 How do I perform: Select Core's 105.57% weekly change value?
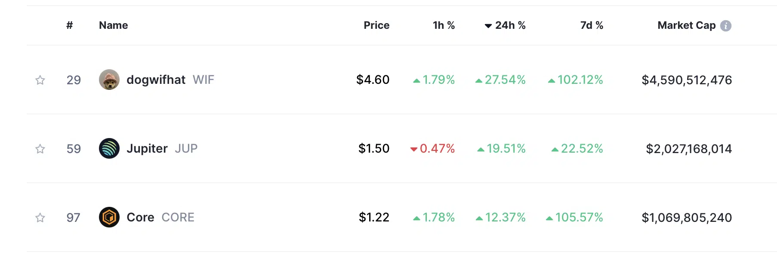pos(574,218)
